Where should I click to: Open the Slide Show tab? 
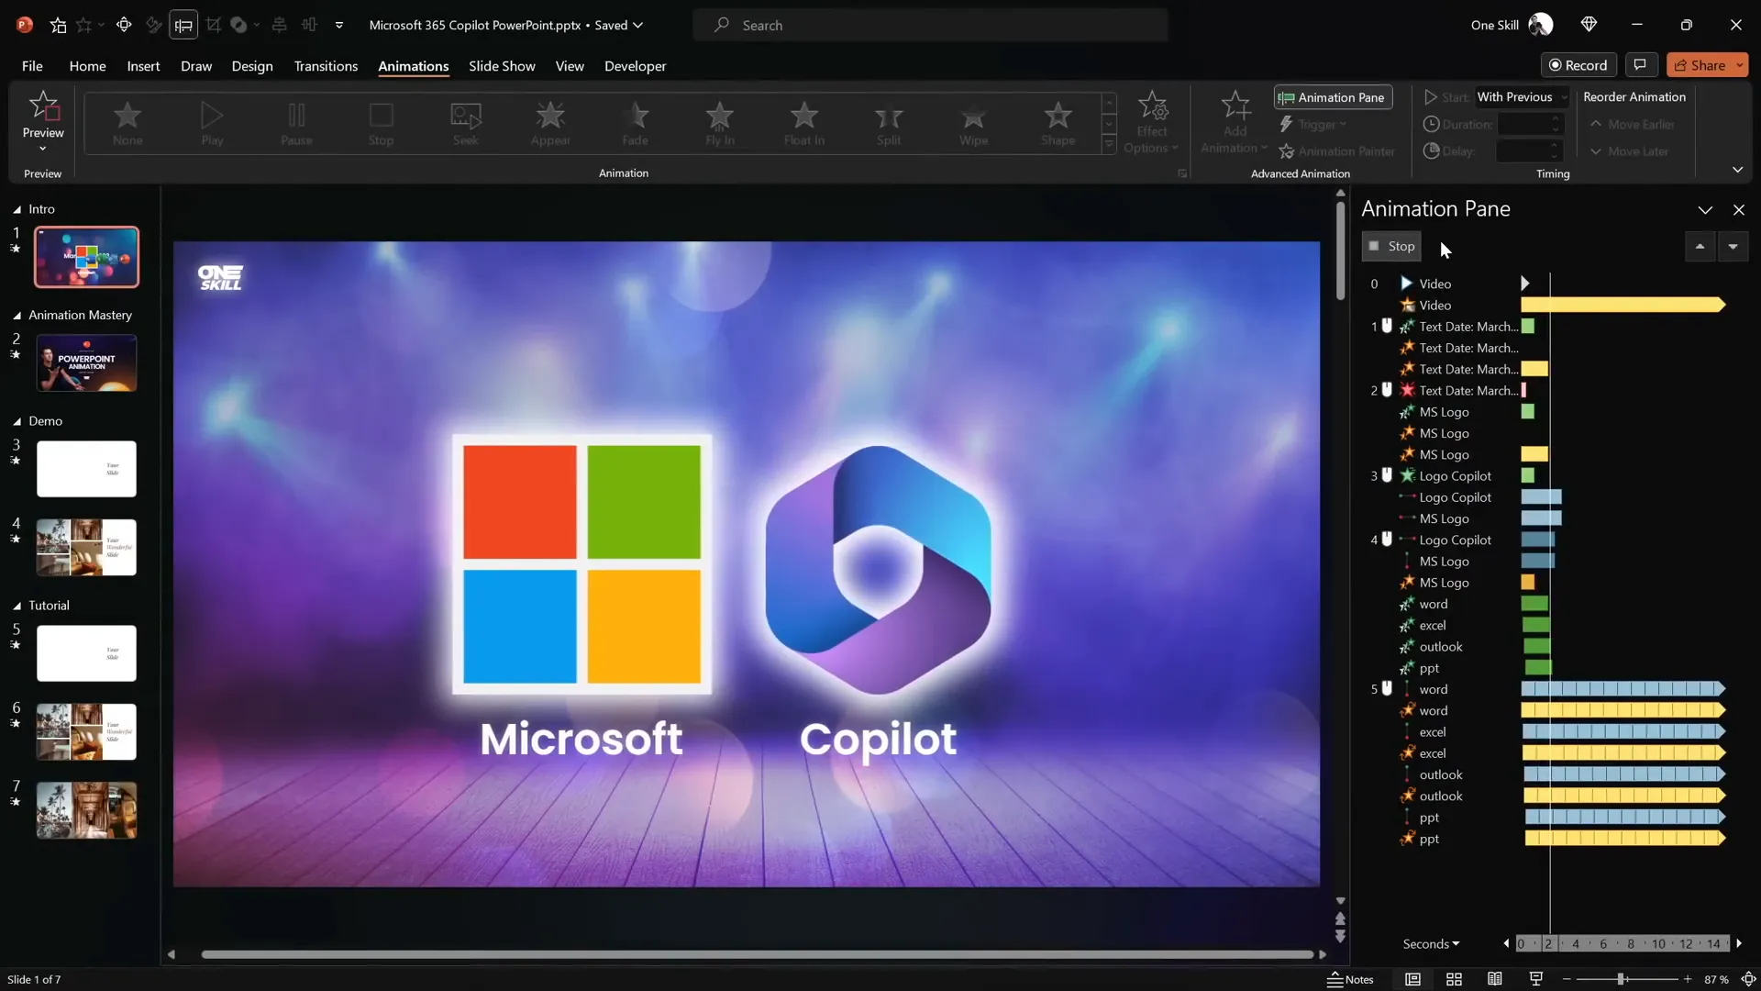(x=502, y=66)
